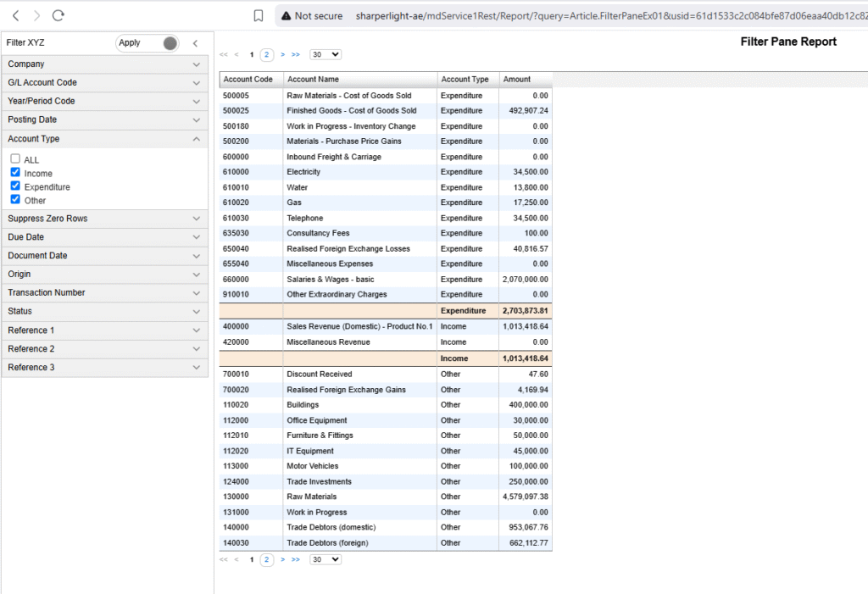Click Buildings amount 400,000.00
Screen dimensions: 868x594
pos(529,405)
